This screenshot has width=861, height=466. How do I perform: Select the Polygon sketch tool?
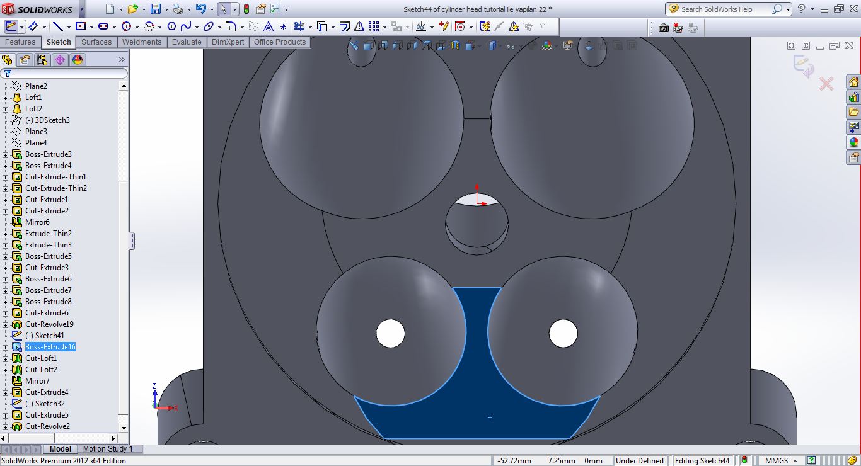171,26
